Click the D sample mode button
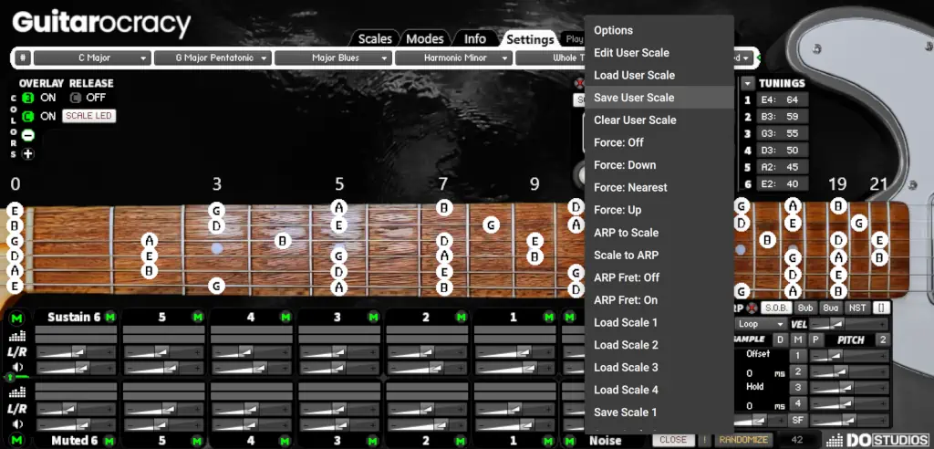Viewport: 934px width, 449px height. pyautogui.click(x=780, y=339)
